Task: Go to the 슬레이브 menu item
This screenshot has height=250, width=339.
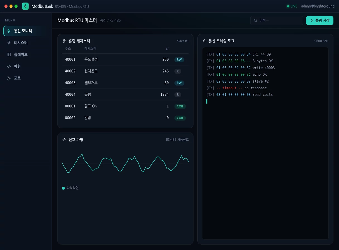Action: [26, 54]
